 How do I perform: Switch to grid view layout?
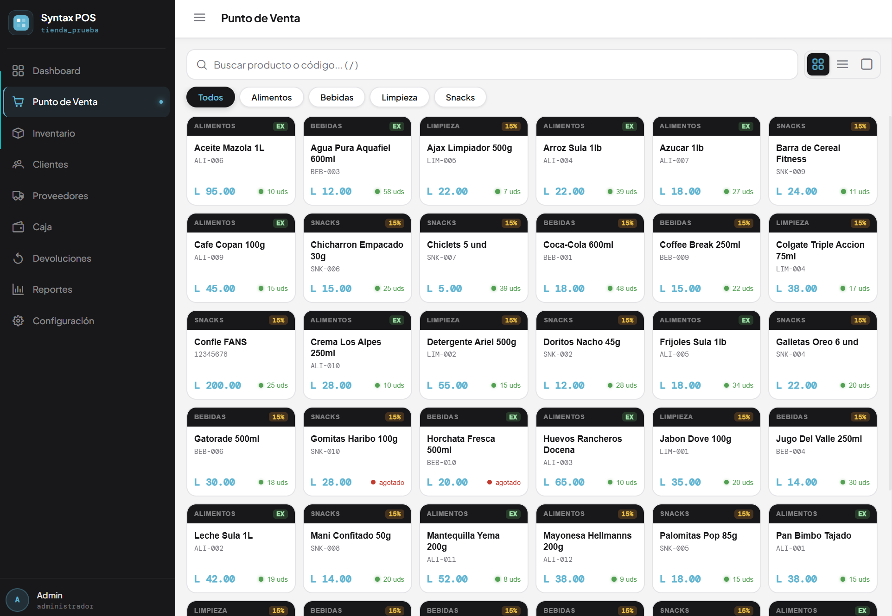click(x=818, y=64)
